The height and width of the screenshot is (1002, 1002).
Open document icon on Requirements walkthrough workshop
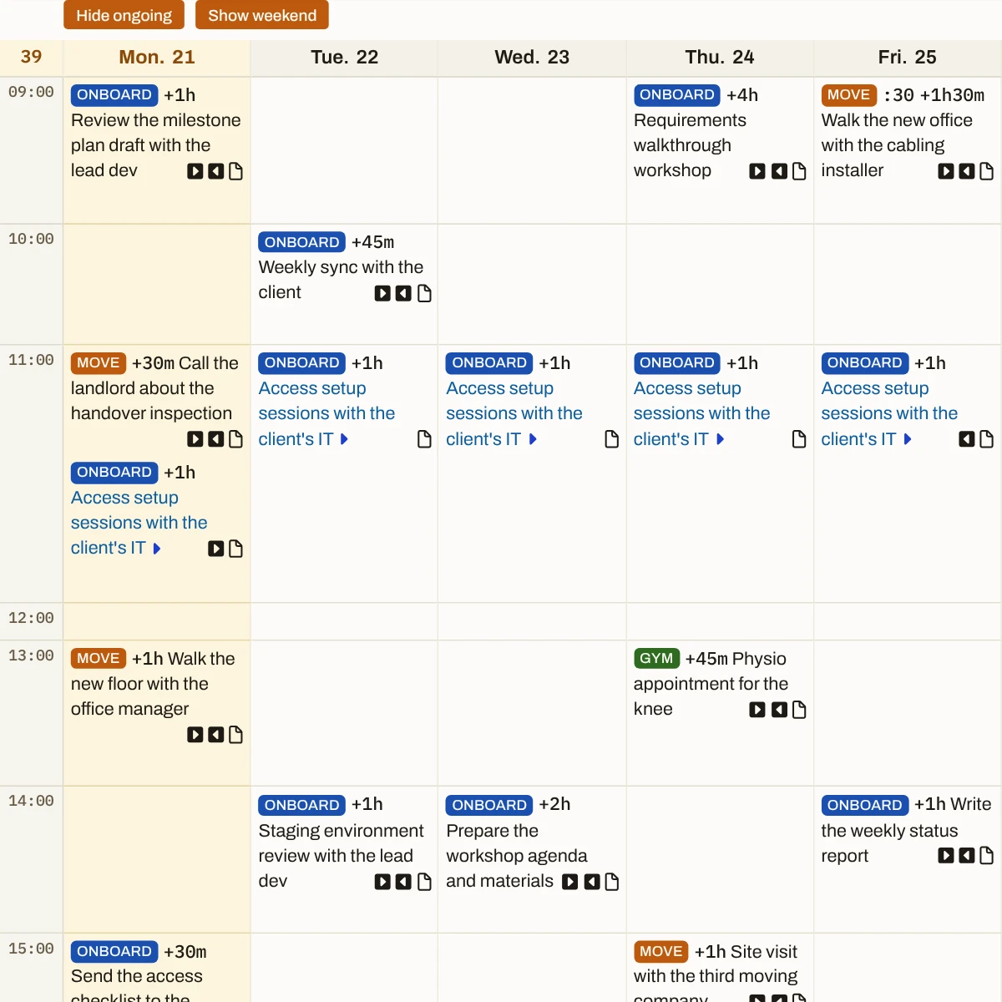coord(799,171)
